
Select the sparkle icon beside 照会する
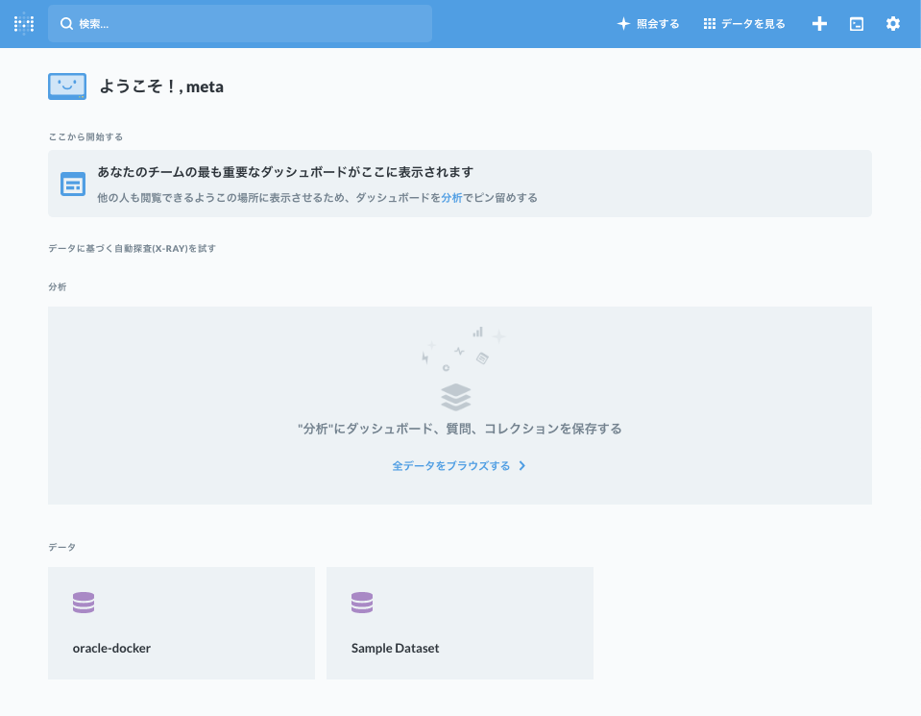pyautogui.click(x=623, y=23)
